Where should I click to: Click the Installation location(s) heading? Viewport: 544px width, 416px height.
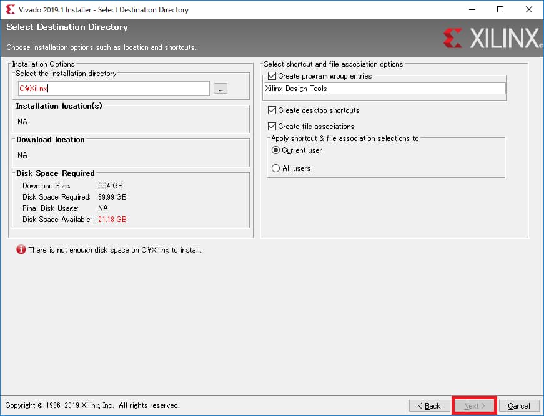tap(59, 106)
